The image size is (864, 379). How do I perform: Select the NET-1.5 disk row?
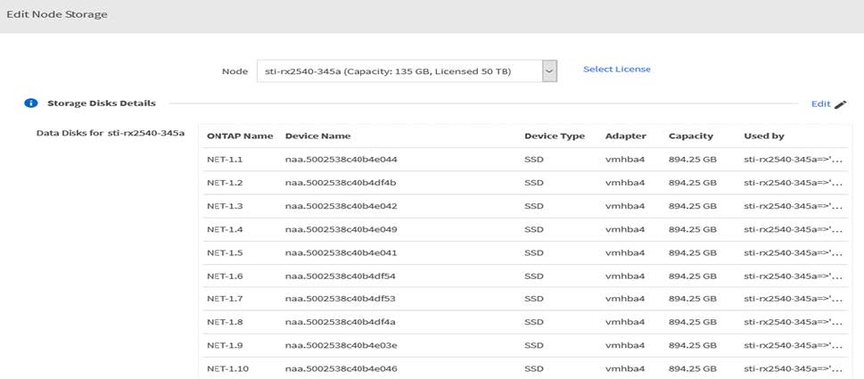coord(225,252)
